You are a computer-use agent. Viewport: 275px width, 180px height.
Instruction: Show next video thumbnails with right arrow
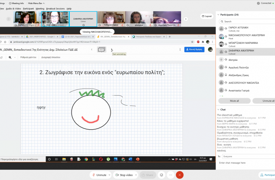point(186,19)
